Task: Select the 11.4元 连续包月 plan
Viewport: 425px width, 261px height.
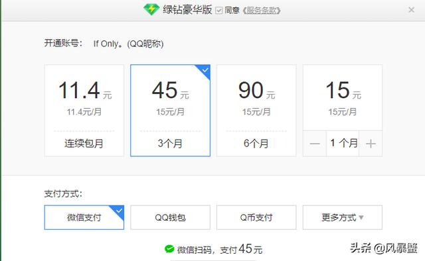Action: coord(84,111)
